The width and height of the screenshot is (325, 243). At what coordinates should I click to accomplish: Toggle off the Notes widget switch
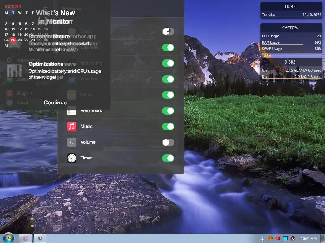tap(168, 95)
